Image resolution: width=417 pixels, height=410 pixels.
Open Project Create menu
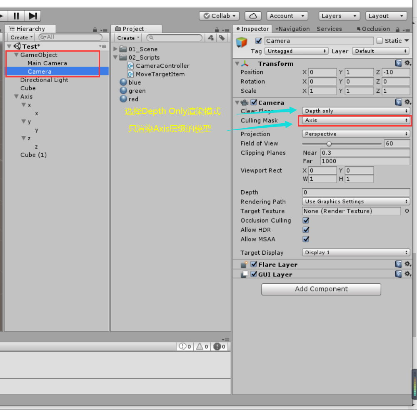pos(128,38)
